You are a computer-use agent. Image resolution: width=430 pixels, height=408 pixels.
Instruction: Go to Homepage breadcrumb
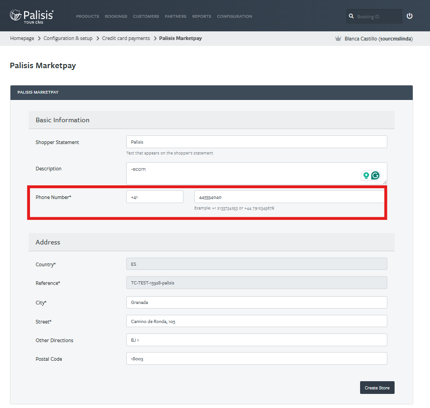coord(22,38)
